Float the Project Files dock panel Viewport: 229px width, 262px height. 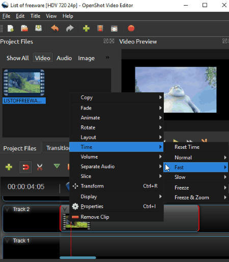106,41
